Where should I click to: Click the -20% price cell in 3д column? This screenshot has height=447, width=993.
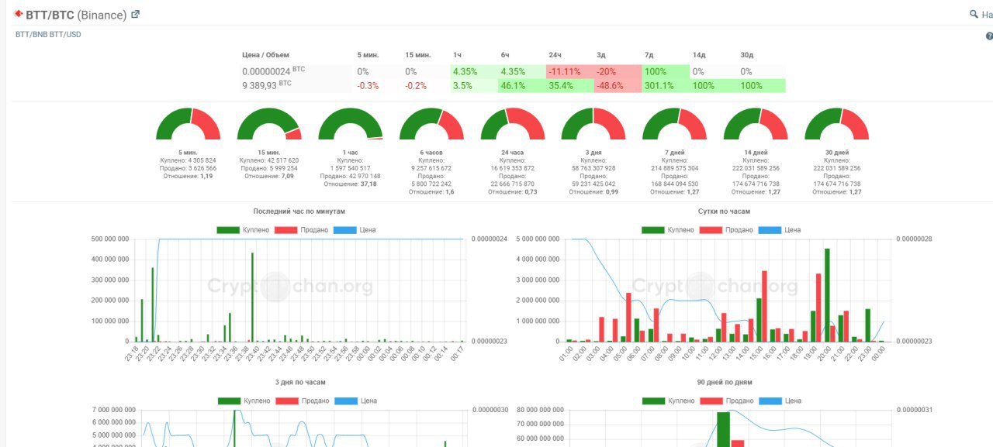pyautogui.click(x=618, y=71)
